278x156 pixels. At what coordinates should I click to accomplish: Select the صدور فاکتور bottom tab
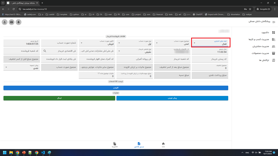pyautogui.click(x=139, y=144)
